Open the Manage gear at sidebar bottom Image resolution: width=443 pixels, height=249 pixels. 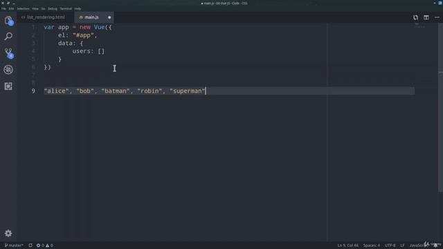click(8, 233)
